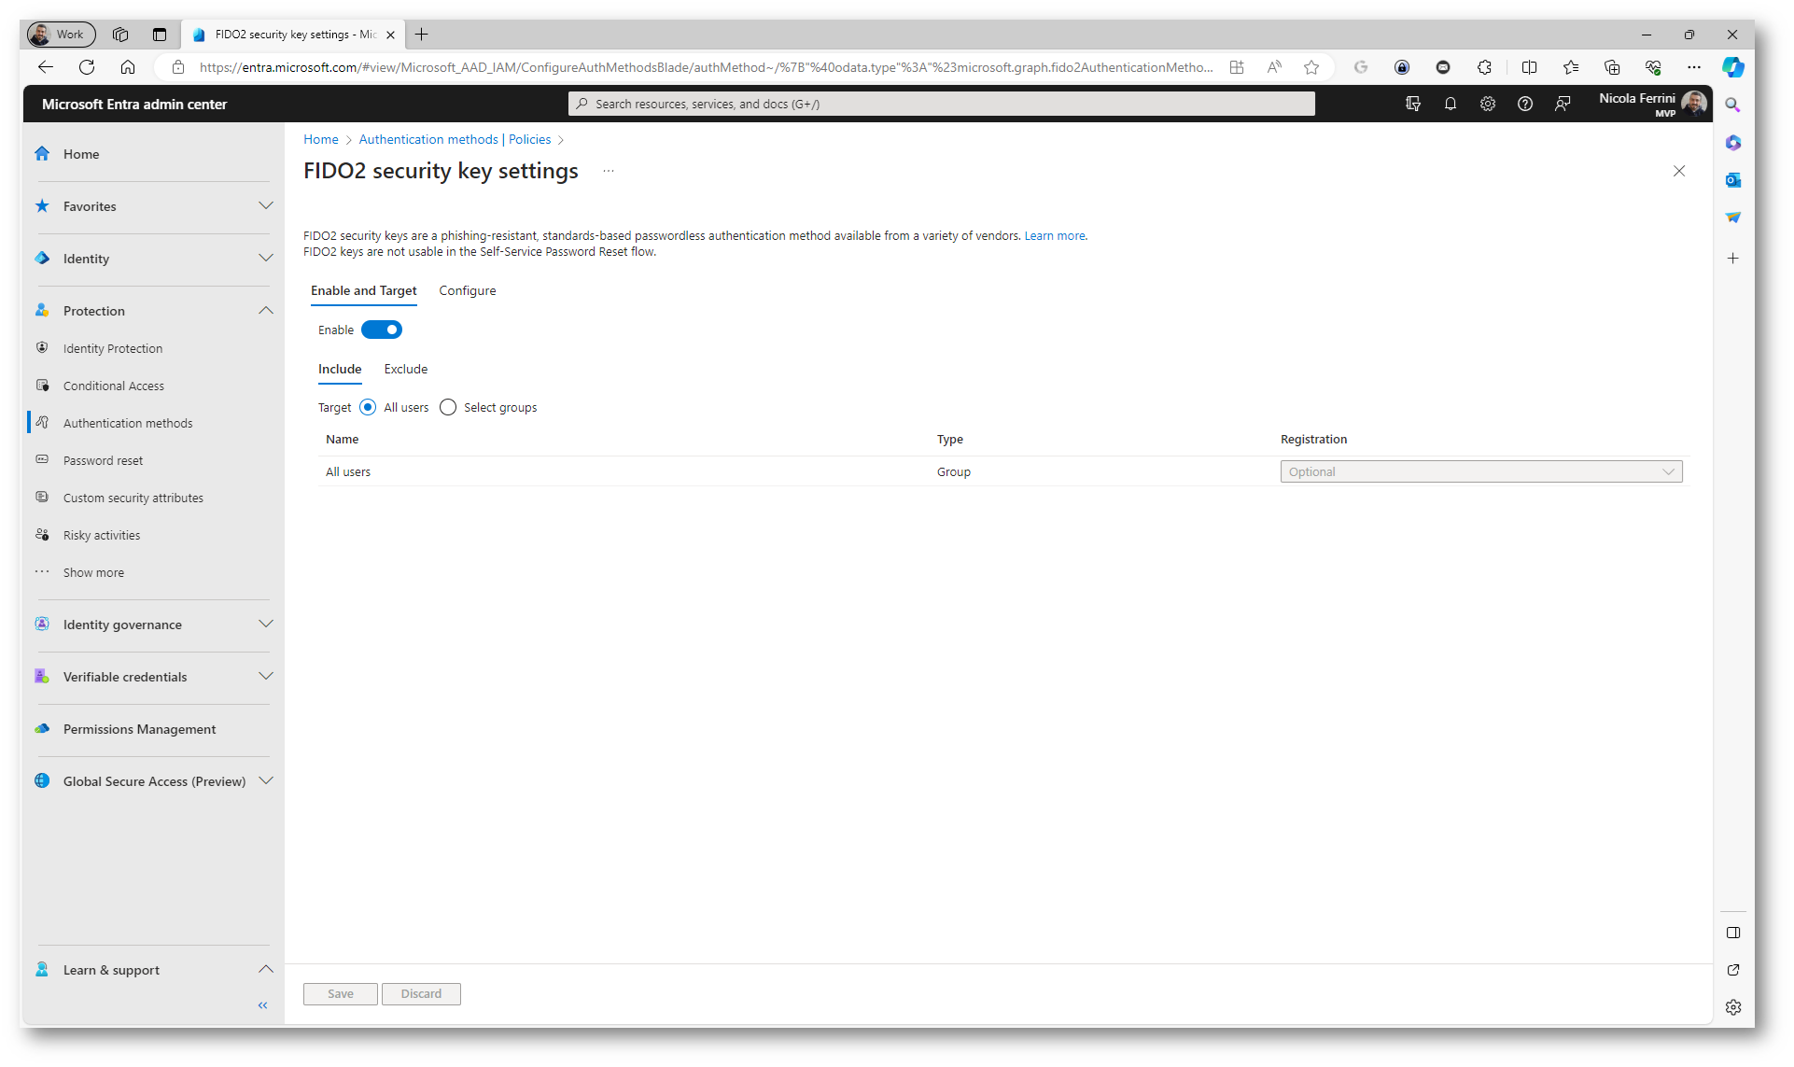Click Show more in Protection menu
This screenshot has height=1067, width=1794.
[x=93, y=572]
